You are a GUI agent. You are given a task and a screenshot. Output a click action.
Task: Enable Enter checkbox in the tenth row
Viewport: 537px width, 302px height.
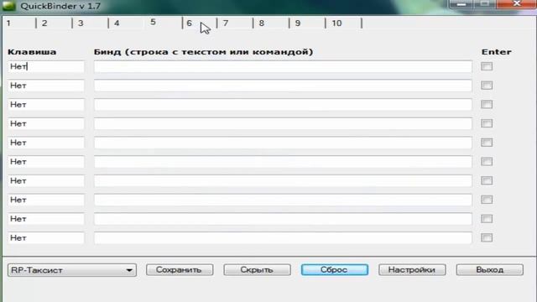click(487, 237)
